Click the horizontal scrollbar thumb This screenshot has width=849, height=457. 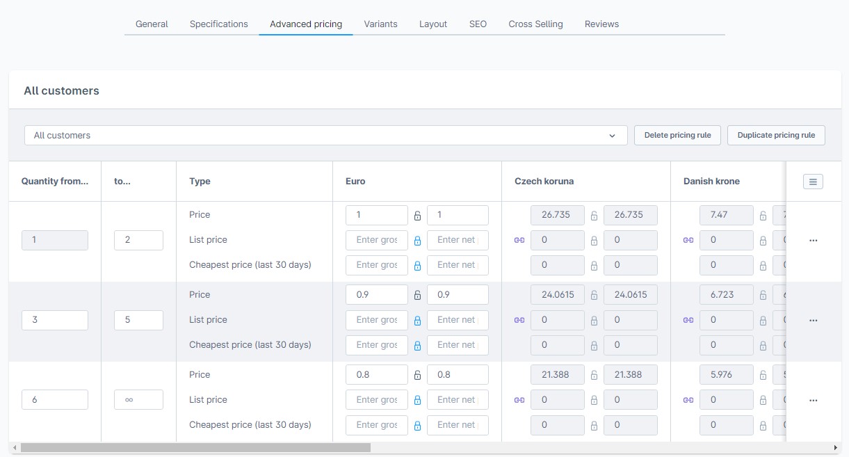pyautogui.click(x=195, y=448)
